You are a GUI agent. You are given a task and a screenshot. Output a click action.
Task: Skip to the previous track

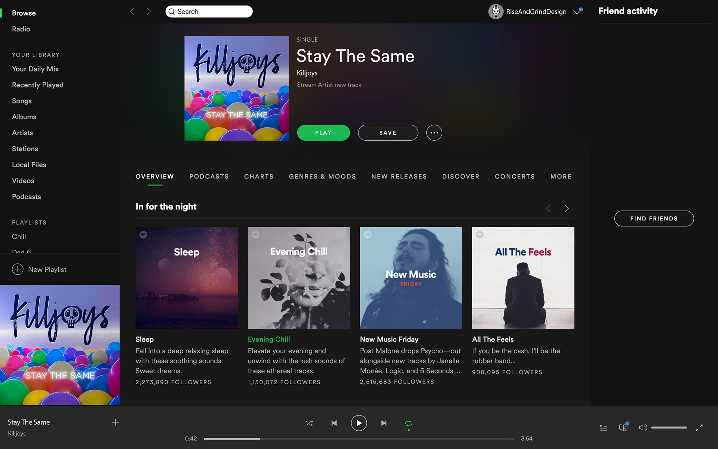pos(334,423)
